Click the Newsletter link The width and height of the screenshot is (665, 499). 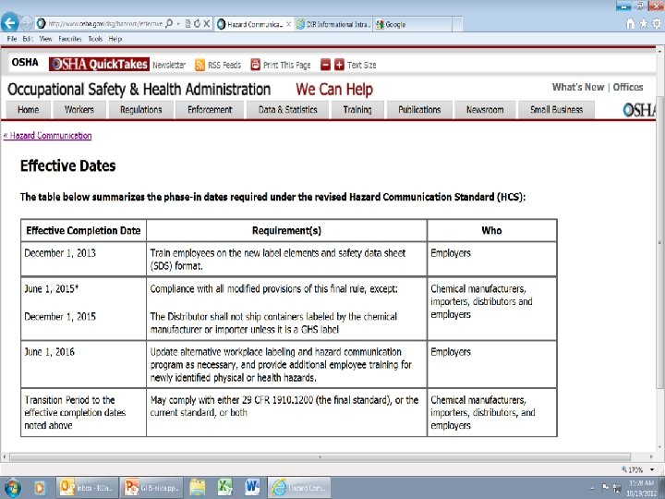click(169, 65)
